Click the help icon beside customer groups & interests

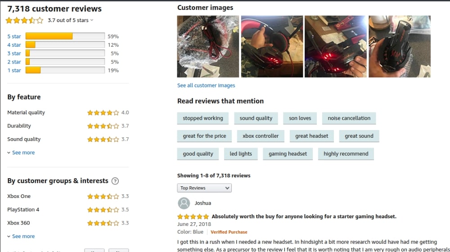click(115, 181)
